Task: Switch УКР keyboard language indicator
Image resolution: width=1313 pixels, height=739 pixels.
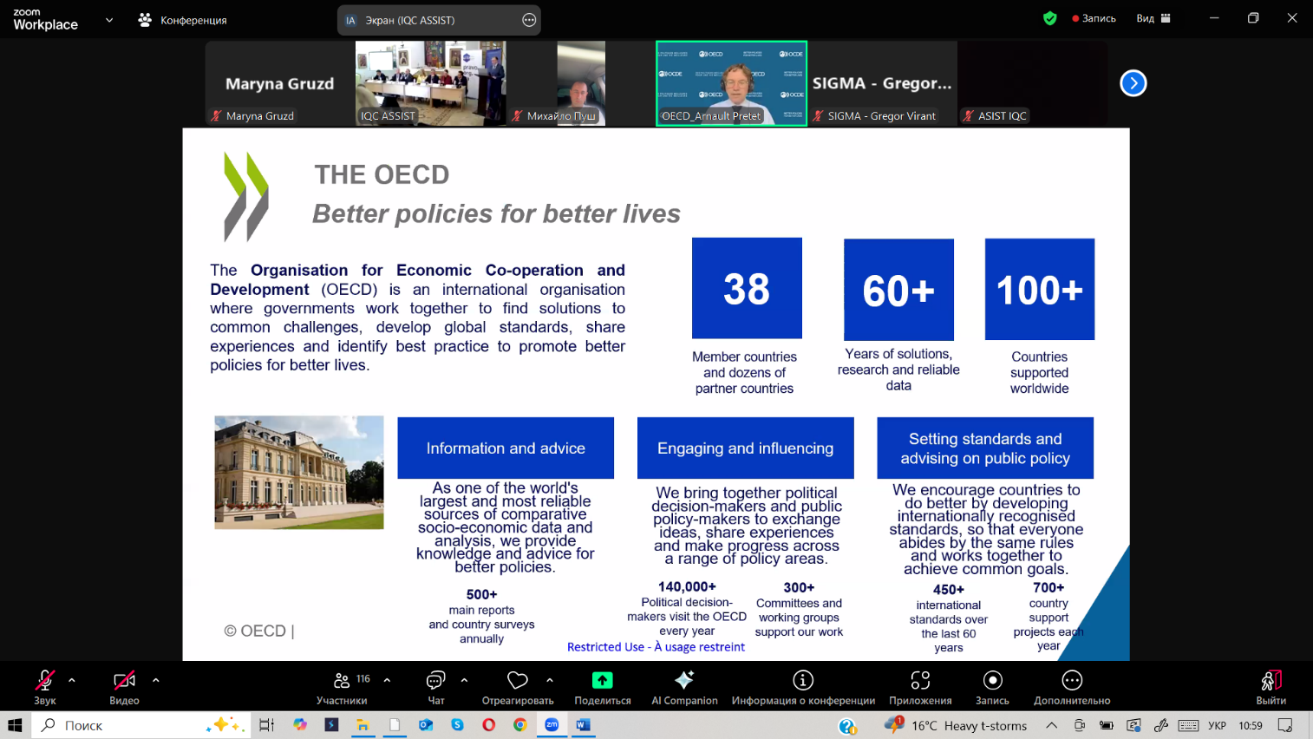Action: point(1217,725)
